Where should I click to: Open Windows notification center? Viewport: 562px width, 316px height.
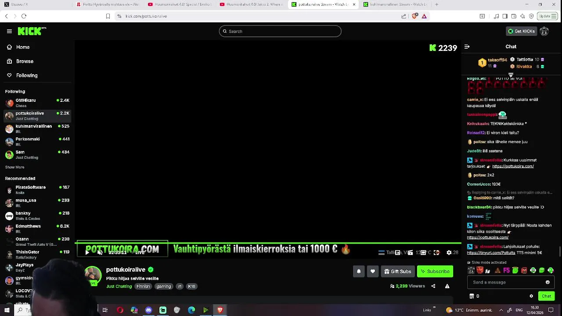551,310
